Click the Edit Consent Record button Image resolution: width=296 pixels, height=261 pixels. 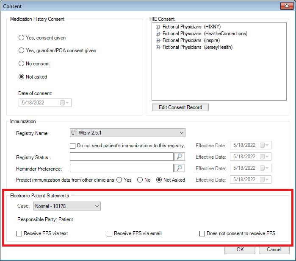coord(180,107)
